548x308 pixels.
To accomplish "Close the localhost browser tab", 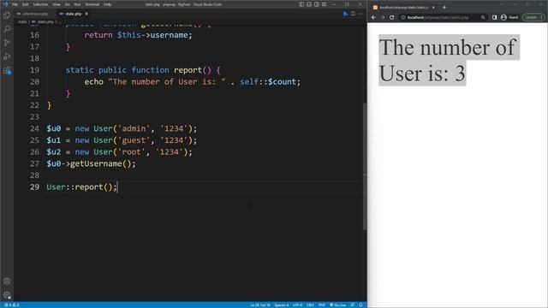I will pos(433,8).
